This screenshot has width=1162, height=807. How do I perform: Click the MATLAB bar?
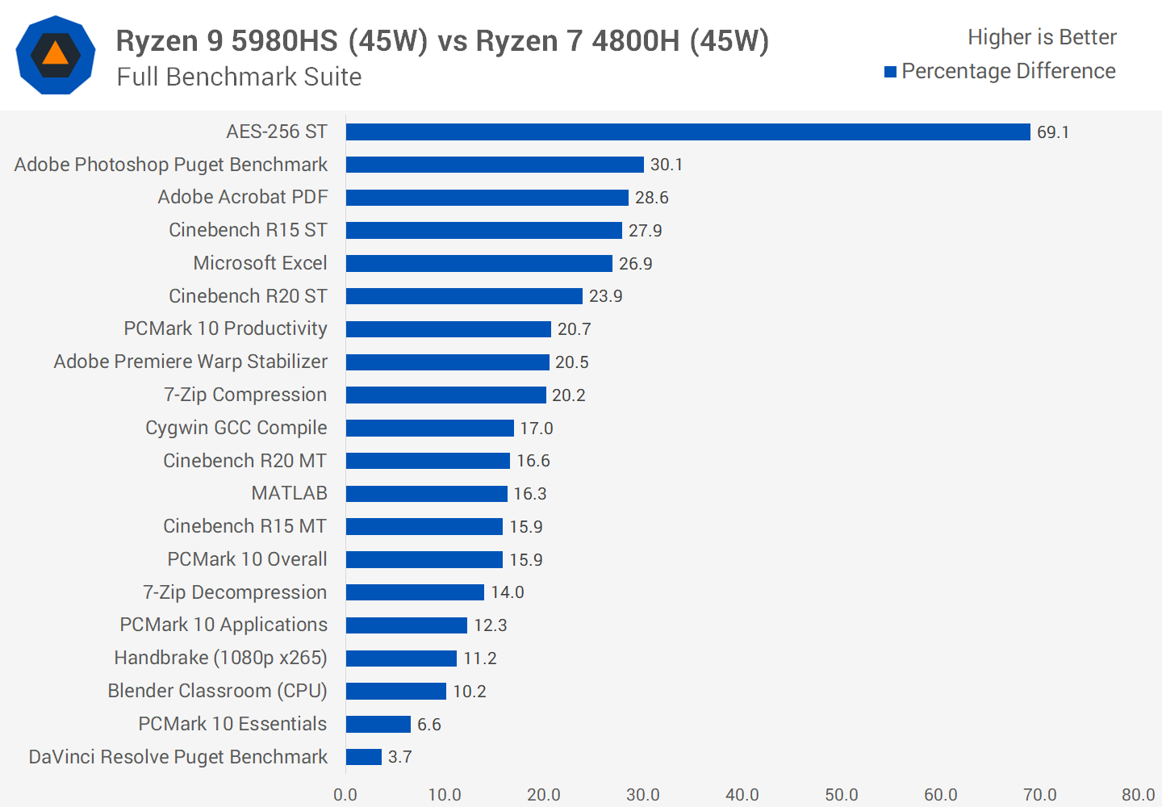click(427, 494)
